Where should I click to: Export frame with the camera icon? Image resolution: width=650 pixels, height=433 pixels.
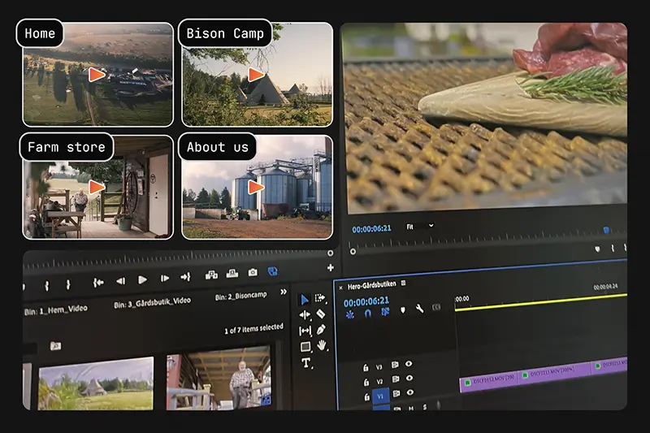[253, 272]
